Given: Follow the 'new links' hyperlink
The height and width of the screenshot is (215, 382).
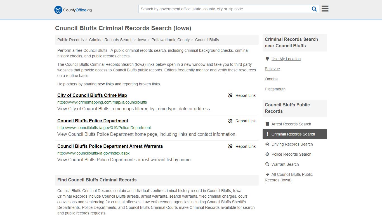Looking at the screenshot, I should coord(106,84).
